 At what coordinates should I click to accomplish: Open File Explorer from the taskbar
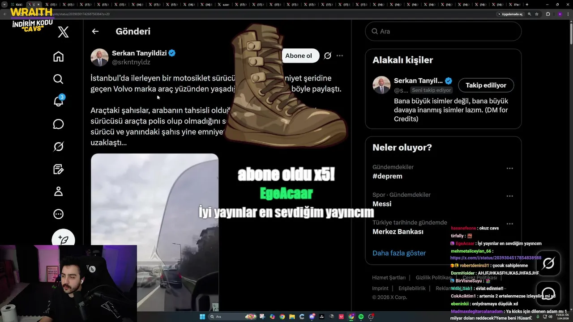tap(292, 317)
